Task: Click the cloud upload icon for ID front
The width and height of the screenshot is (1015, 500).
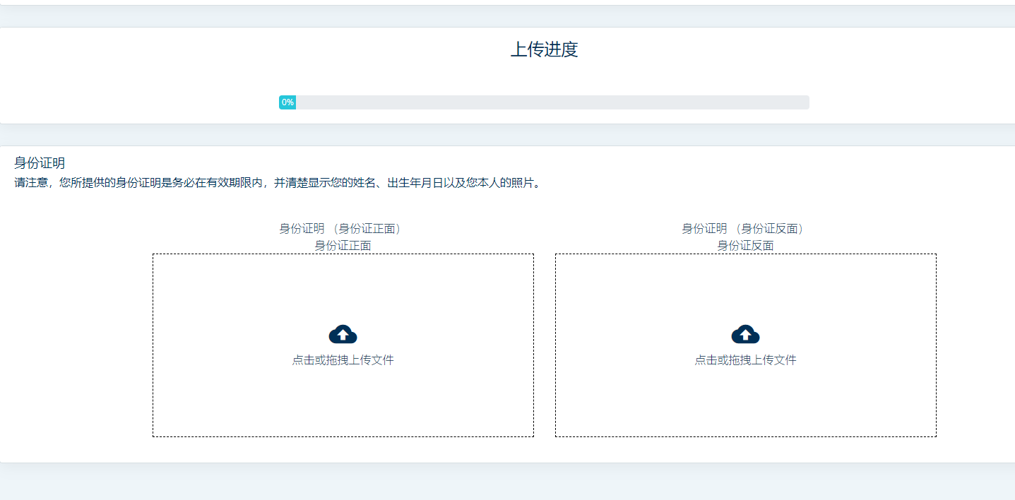Action: pyautogui.click(x=343, y=334)
